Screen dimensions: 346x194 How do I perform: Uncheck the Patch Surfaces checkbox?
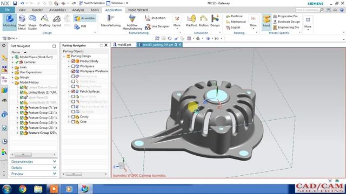(x=74, y=92)
